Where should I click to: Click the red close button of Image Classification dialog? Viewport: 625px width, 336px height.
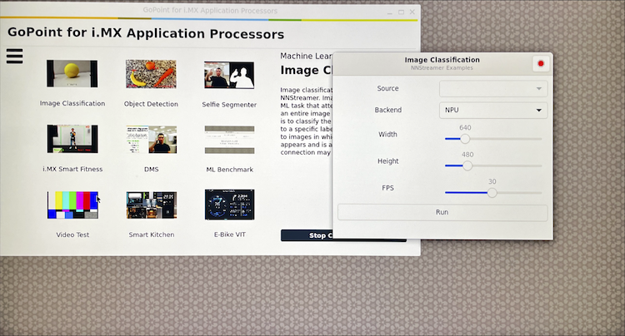point(541,63)
